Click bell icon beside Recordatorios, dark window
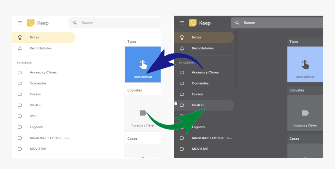The height and width of the screenshot is (169, 335). point(182,49)
